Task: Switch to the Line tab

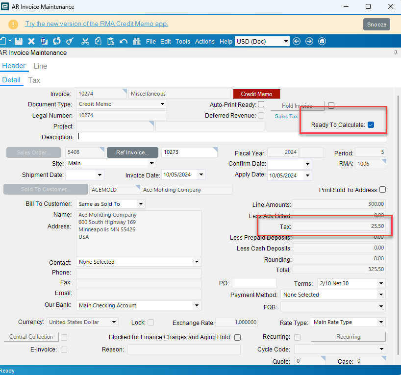Action: coord(40,66)
